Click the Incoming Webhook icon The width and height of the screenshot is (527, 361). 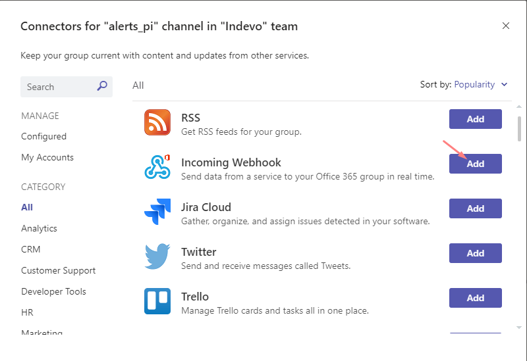coord(157,167)
